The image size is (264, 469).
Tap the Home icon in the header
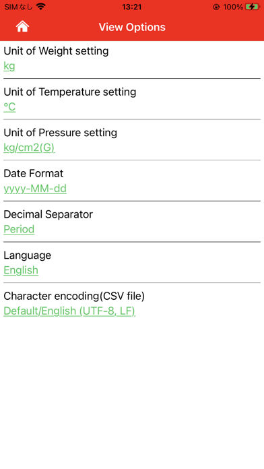[x=22, y=27]
